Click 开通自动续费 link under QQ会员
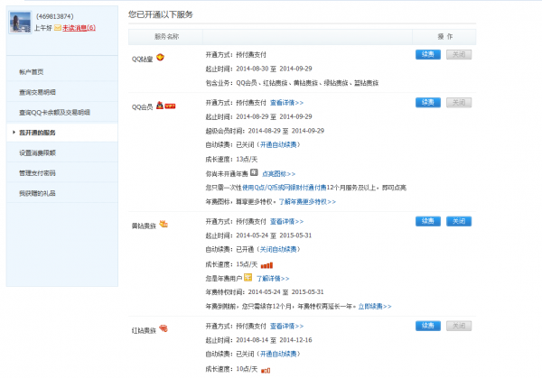This screenshot has width=542, height=378. pyautogui.click(x=278, y=145)
